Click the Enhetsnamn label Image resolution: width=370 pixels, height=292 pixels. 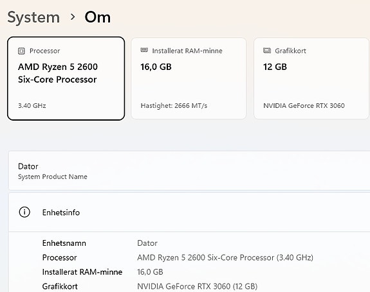coord(64,243)
